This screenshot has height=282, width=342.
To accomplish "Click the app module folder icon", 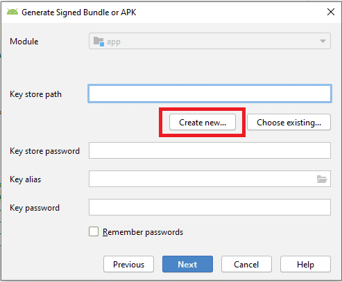I will (x=99, y=42).
